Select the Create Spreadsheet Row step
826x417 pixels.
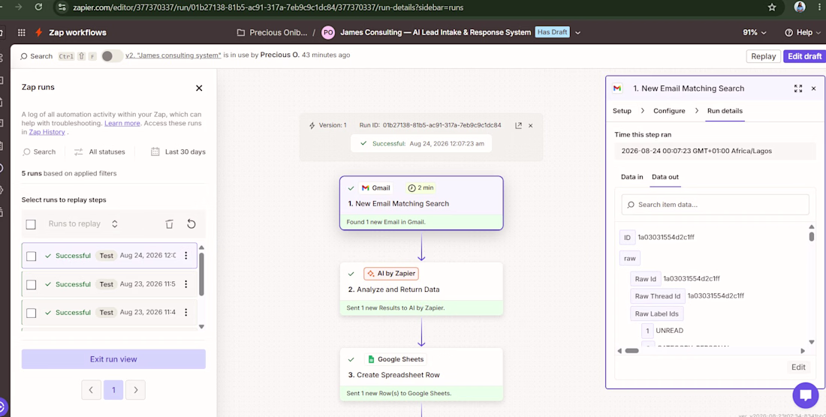tap(421, 374)
